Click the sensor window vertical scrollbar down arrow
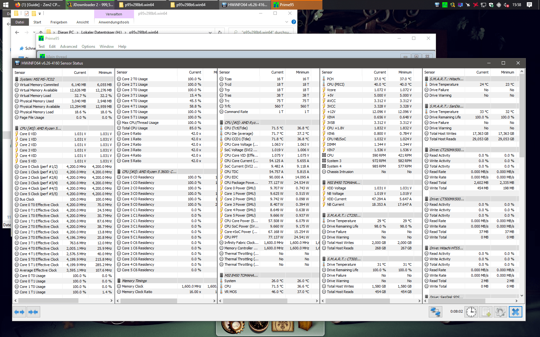 (x=522, y=296)
